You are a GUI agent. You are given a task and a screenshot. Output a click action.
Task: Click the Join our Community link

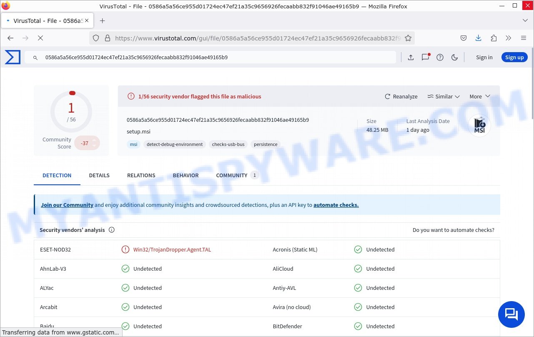[x=67, y=205]
